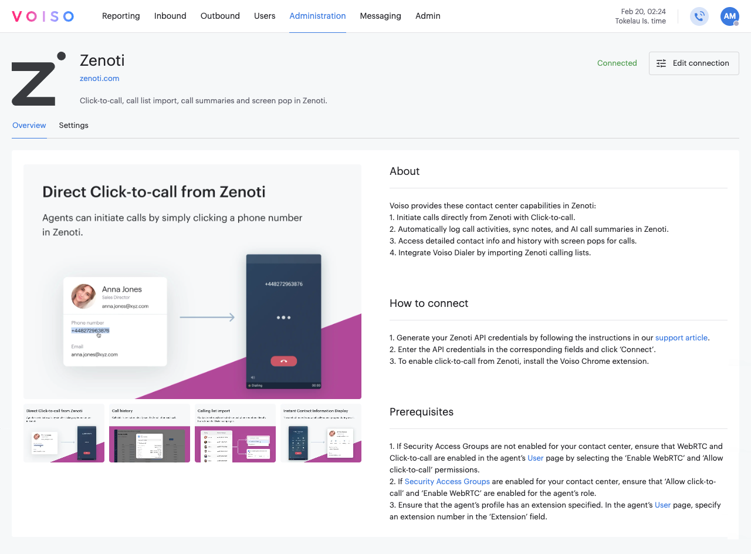
Task: Click the Voiso logo
Action: tap(42, 16)
